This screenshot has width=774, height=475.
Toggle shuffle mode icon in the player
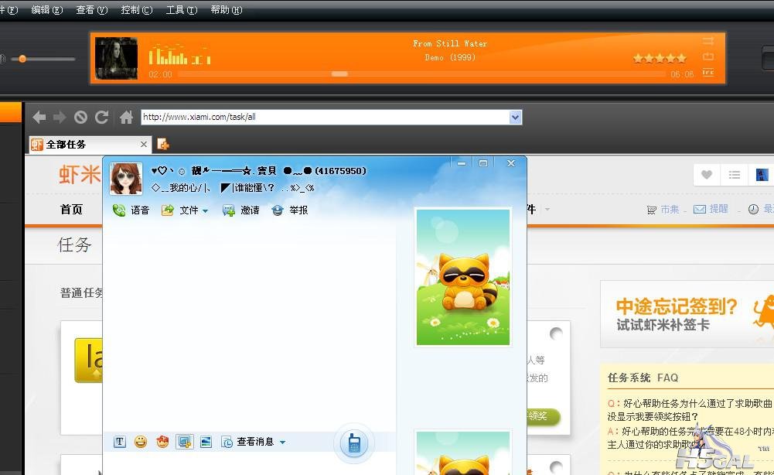(x=708, y=40)
